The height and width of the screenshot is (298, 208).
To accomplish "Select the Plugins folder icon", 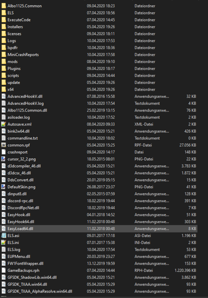I will pos(4,68).
